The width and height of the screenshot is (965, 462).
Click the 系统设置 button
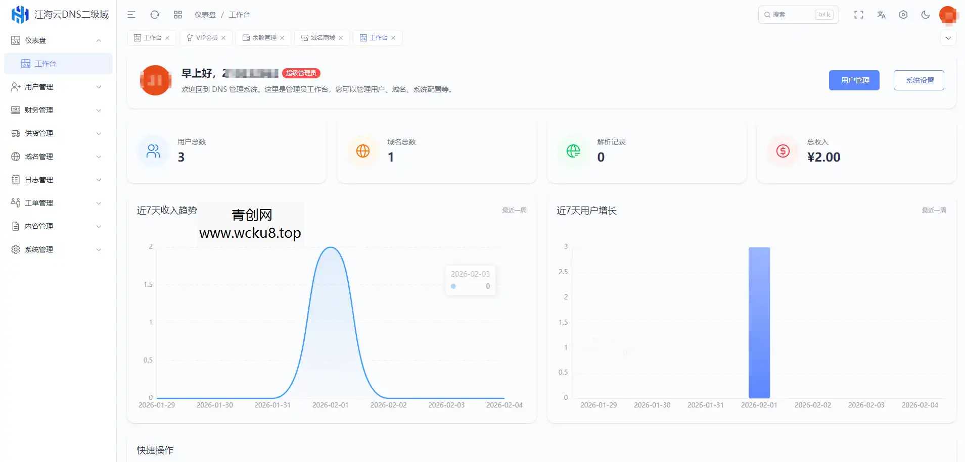919,80
